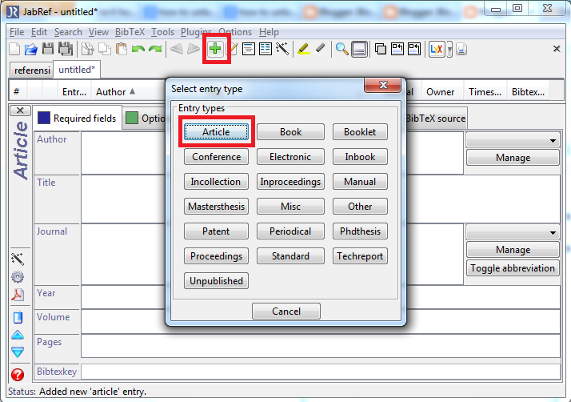Click the New database blank page icon
This screenshot has width=571, height=402.
click(x=14, y=49)
